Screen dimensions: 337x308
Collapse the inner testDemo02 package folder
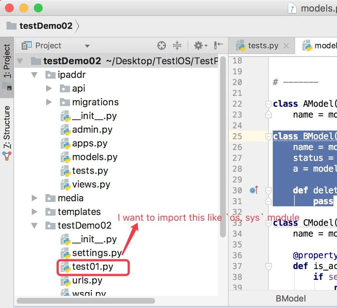(34, 225)
